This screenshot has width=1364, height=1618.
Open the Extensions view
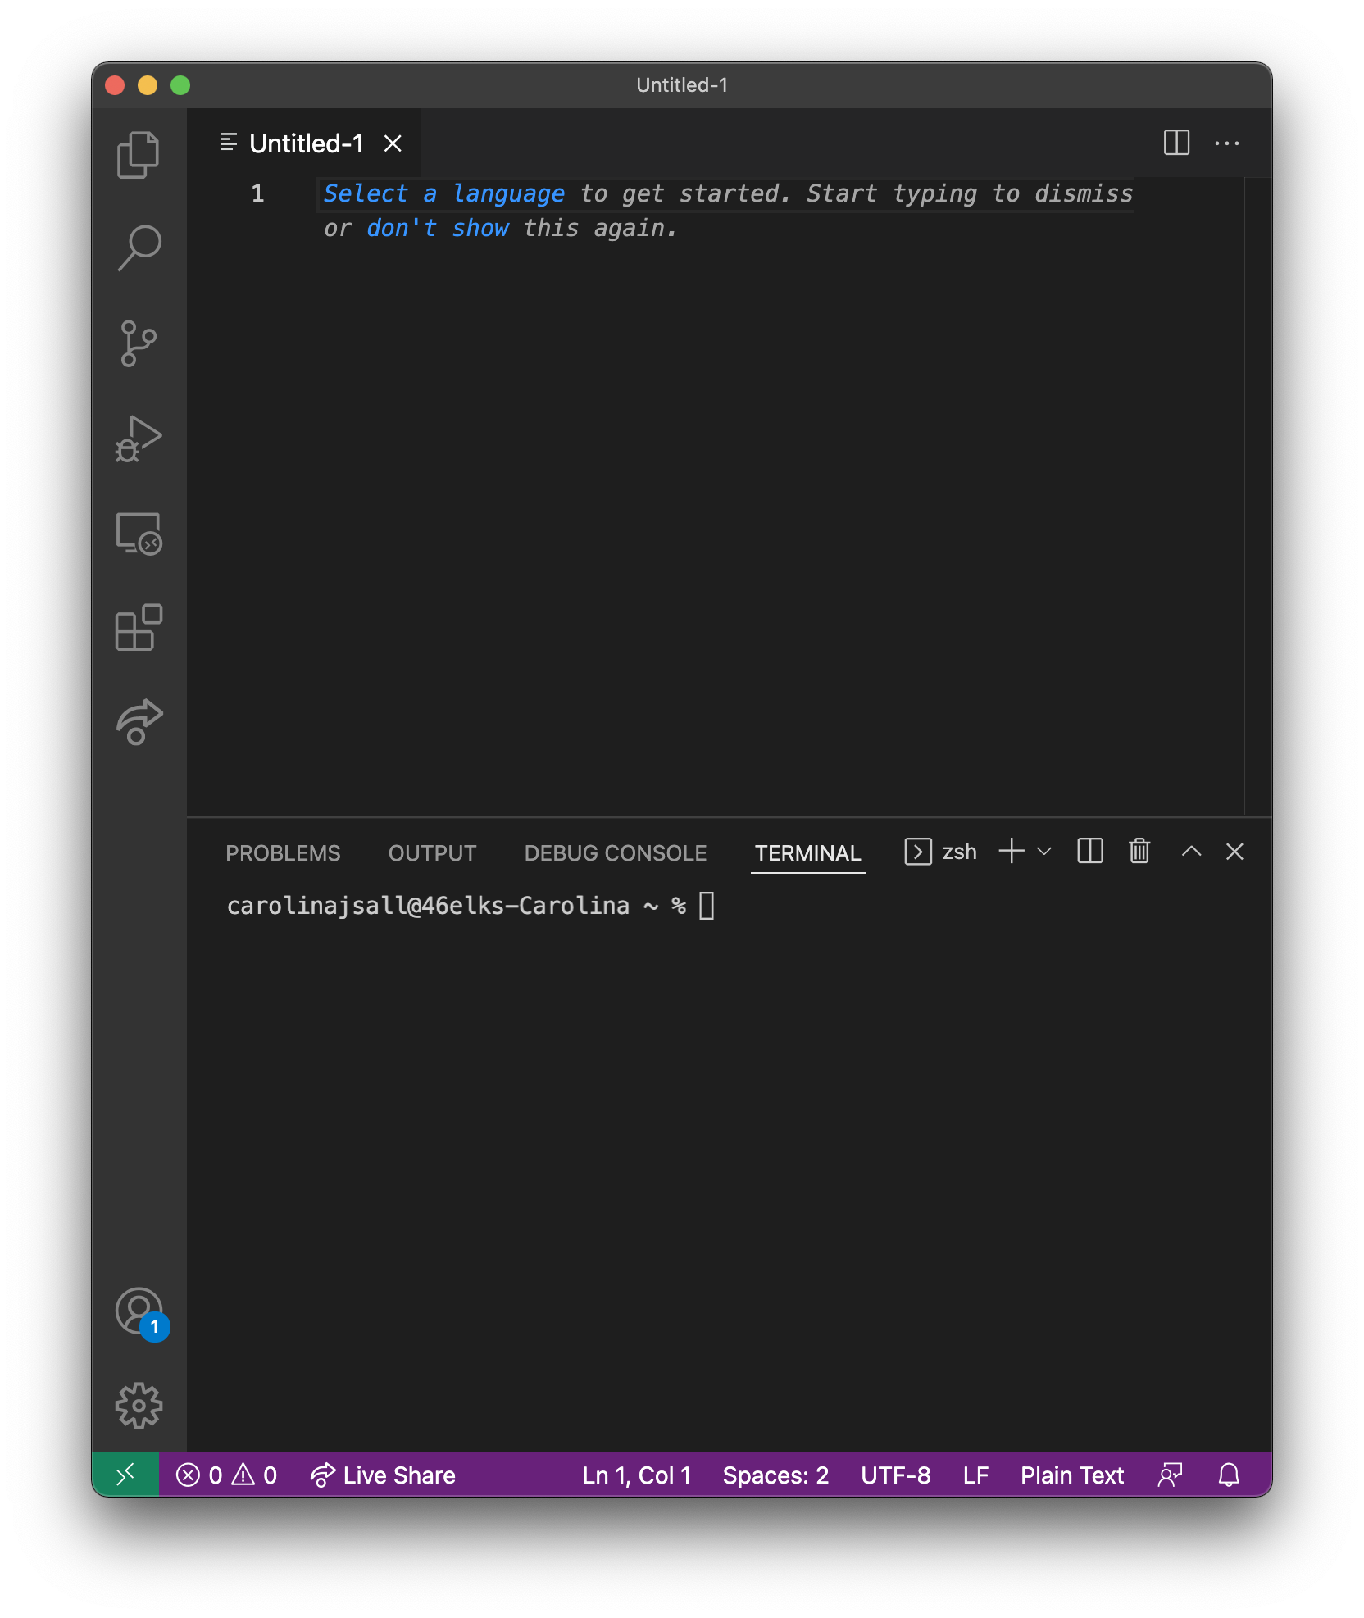click(x=138, y=629)
